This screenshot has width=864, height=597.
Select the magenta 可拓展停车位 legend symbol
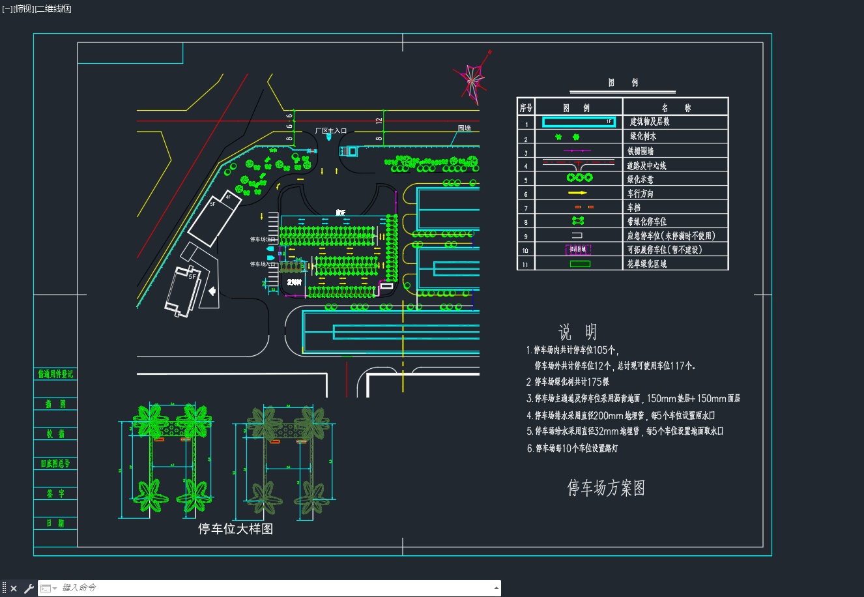(x=577, y=250)
